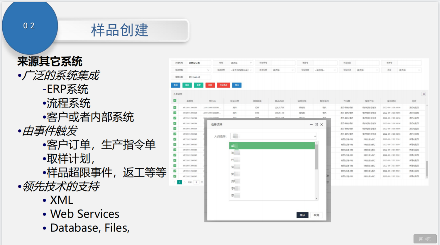Cancel the dialog with 取消 button
This screenshot has height=245, width=440.
pos(316,215)
